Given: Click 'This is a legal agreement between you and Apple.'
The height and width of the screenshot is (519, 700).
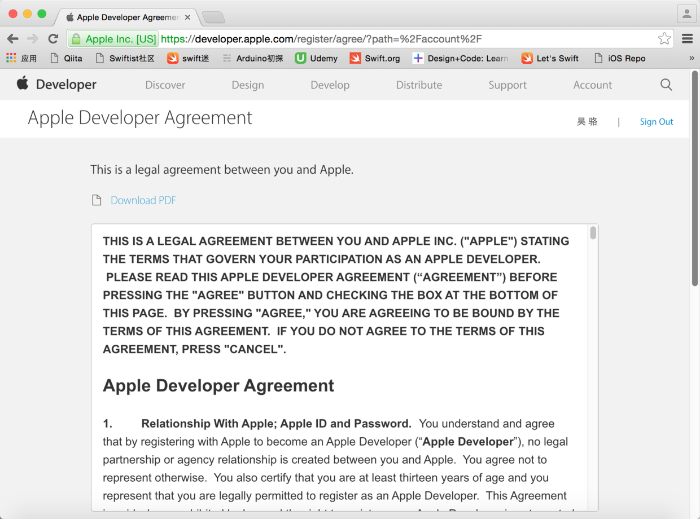Looking at the screenshot, I should tap(222, 170).
